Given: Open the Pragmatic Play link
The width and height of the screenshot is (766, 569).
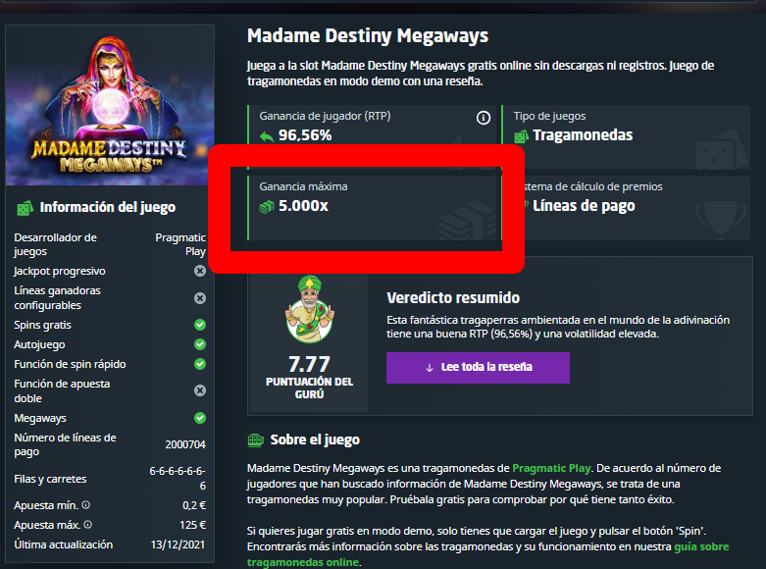Looking at the screenshot, I should click(551, 468).
